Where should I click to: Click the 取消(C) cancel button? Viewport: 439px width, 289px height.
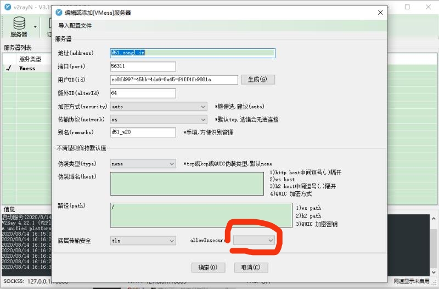tap(251, 268)
